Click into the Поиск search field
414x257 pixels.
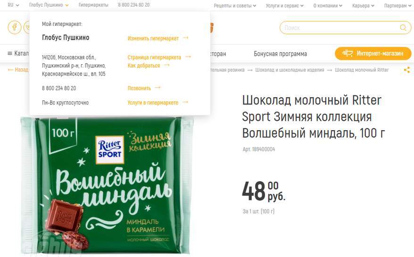(x=340, y=28)
